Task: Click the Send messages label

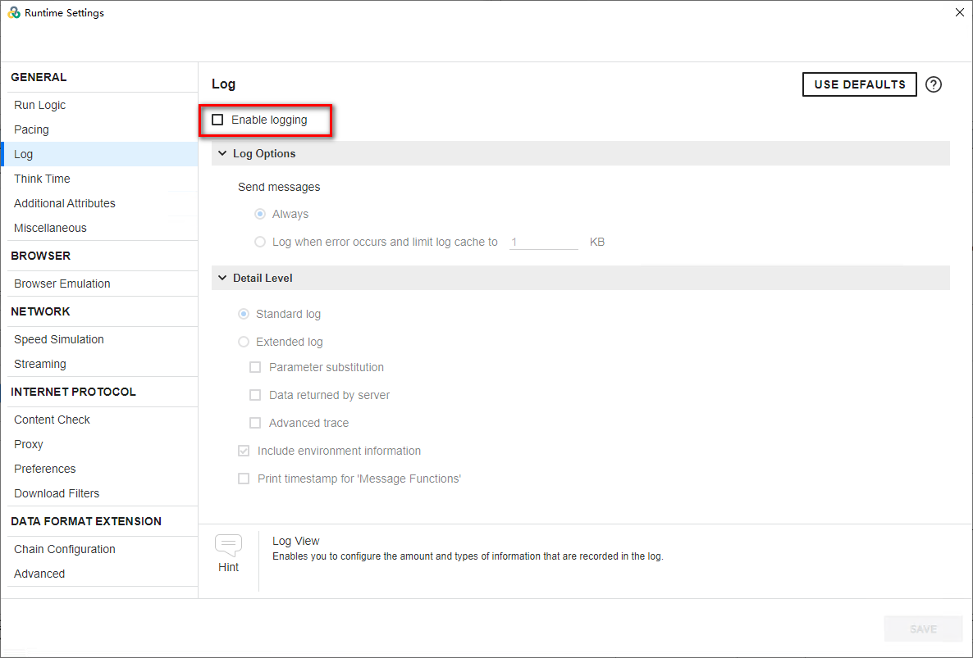Action: coord(279,187)
